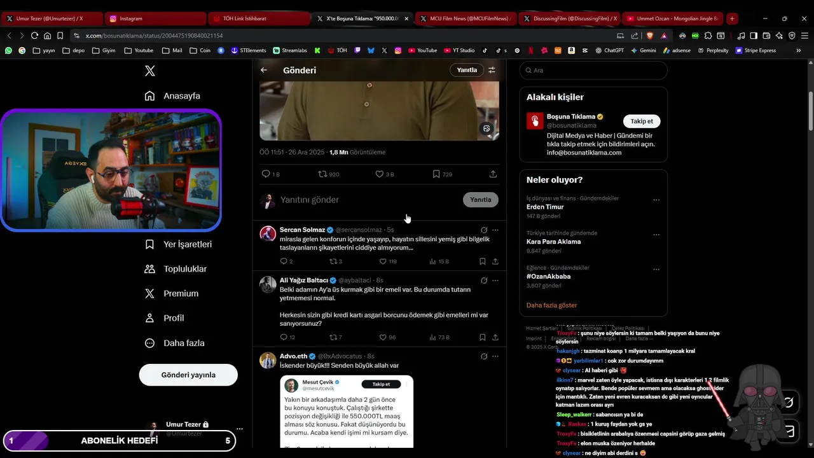
Task: Open reply sort settings icon in header
Action: pyautogui.click(x=492, y=70)
